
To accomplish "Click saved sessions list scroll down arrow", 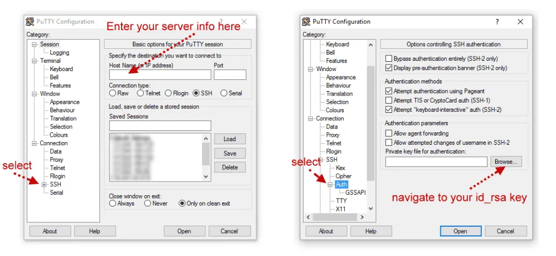I will 206,177.
